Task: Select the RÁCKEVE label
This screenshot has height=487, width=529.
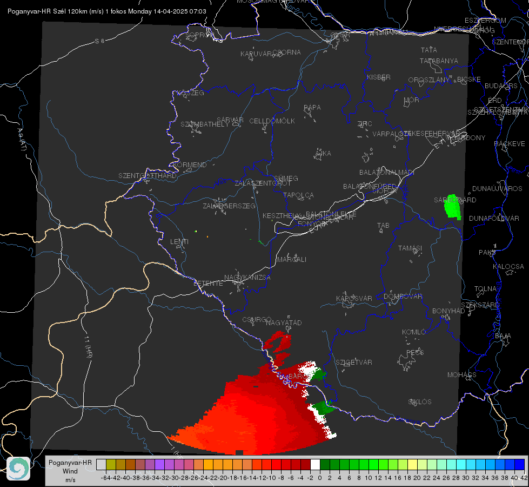Action: click(x=510, y=144)
